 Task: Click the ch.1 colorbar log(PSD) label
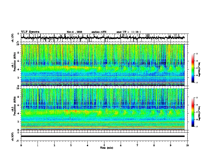click(200, 70)
